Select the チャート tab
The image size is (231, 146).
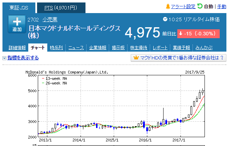pos(38,47)
